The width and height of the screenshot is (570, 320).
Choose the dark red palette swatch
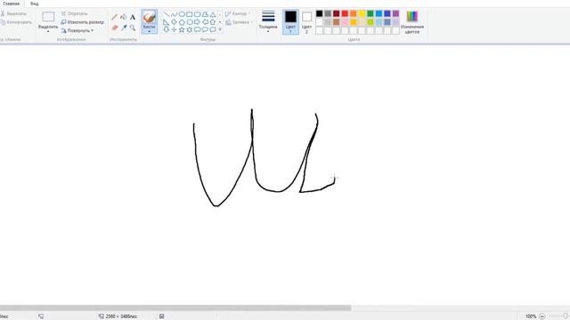click(337, 14)
